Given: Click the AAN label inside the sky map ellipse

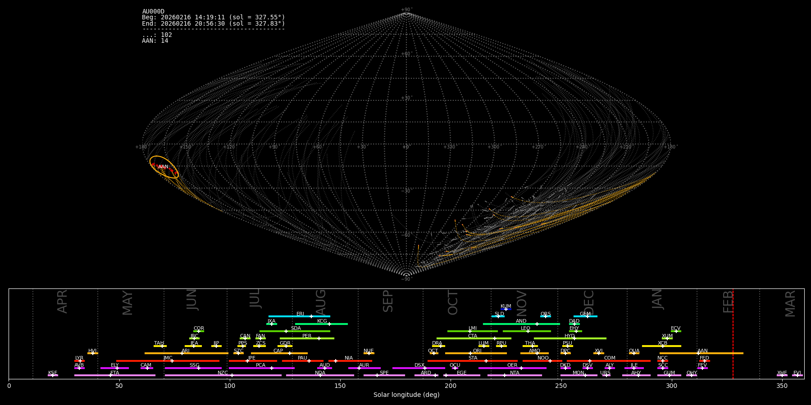Looking at the screenshot, I should point(163,167).
